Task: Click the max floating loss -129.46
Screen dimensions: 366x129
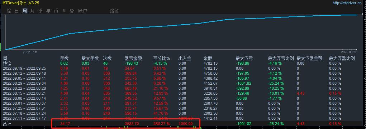Action: pyautogui.click(x=242, y=93)
